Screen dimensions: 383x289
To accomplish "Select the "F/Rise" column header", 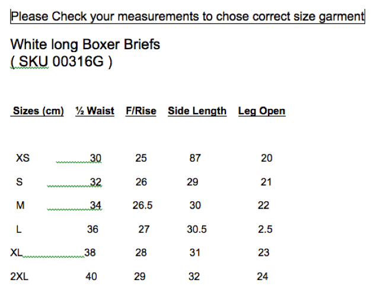I will click(141, 111).
